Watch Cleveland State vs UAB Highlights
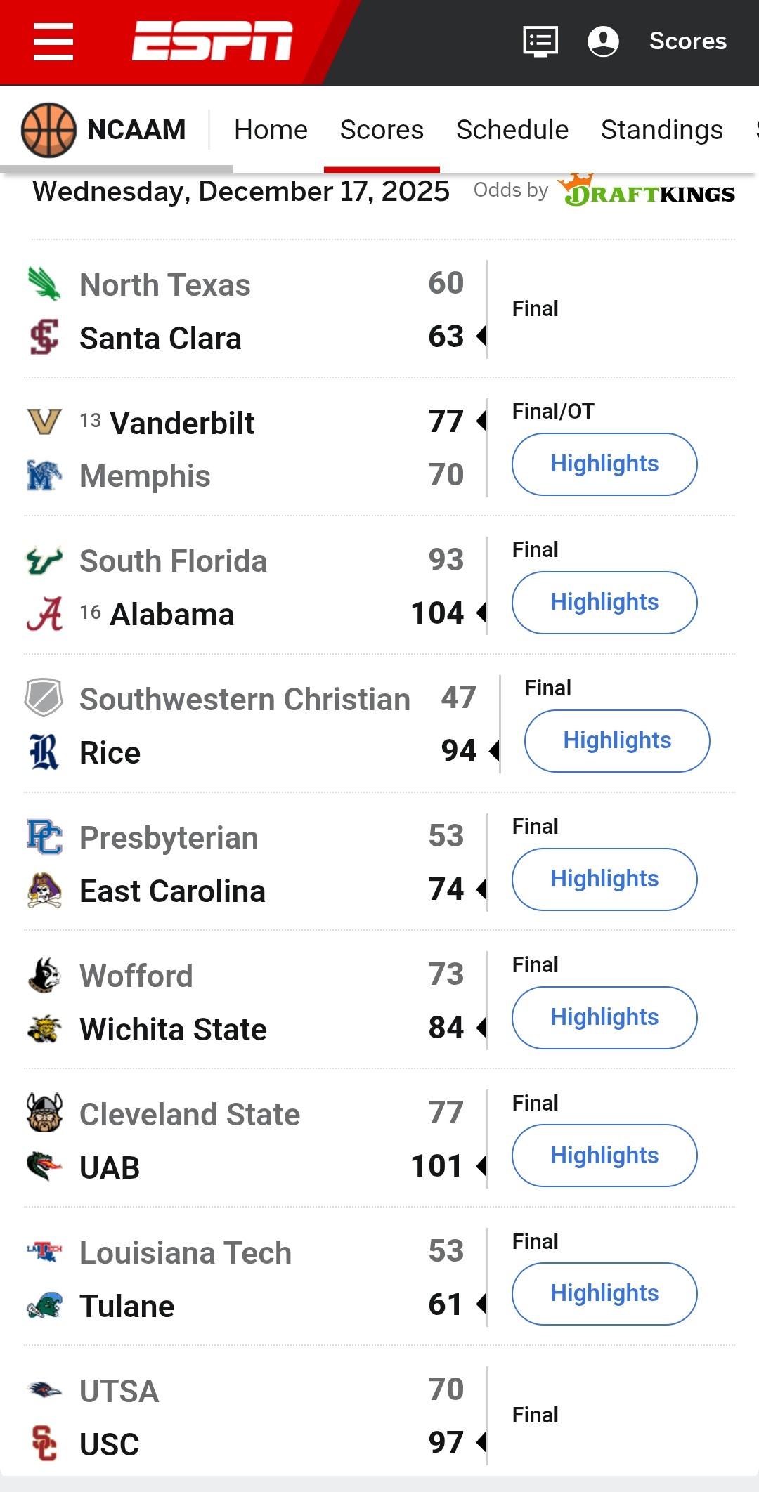The width and height of the screenshot is (759, 1492). (x=604, y=1156)
